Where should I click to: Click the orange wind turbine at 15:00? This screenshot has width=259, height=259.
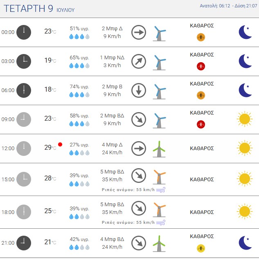tap(159, 177)
